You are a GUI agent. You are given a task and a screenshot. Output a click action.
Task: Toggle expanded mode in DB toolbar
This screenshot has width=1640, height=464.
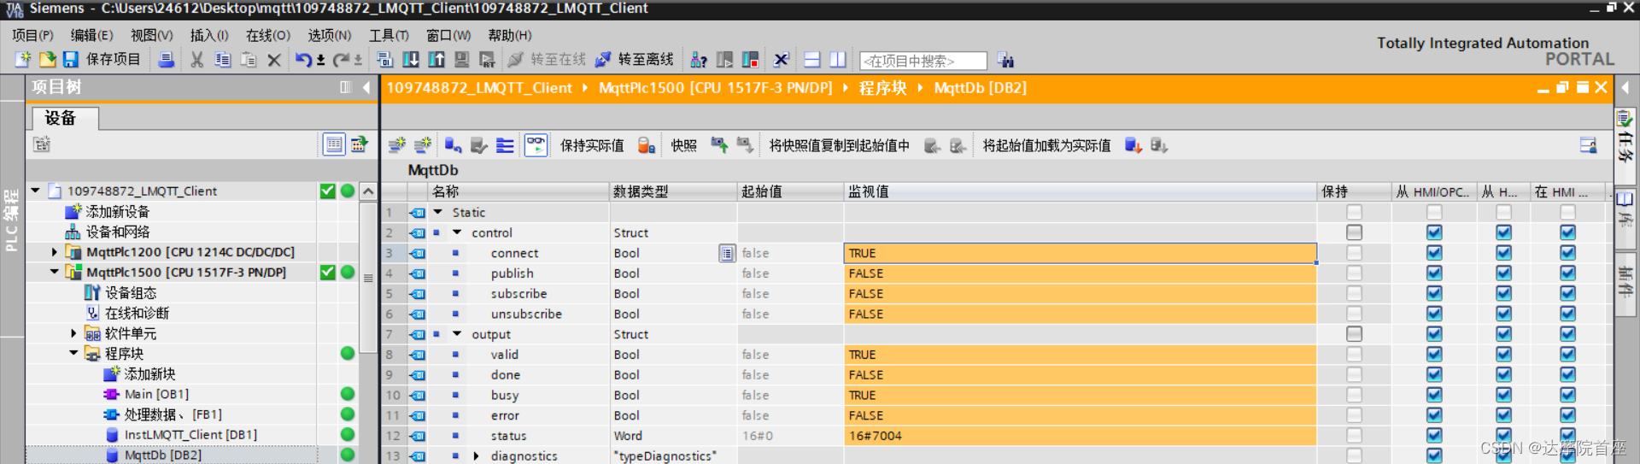point(505,145)
